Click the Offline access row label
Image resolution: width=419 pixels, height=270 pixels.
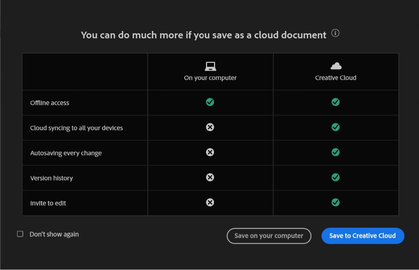(50, 103)
